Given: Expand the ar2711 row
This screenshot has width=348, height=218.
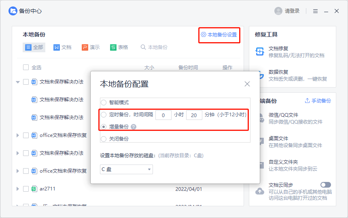Looking at the screenshot, I should 18,189.
